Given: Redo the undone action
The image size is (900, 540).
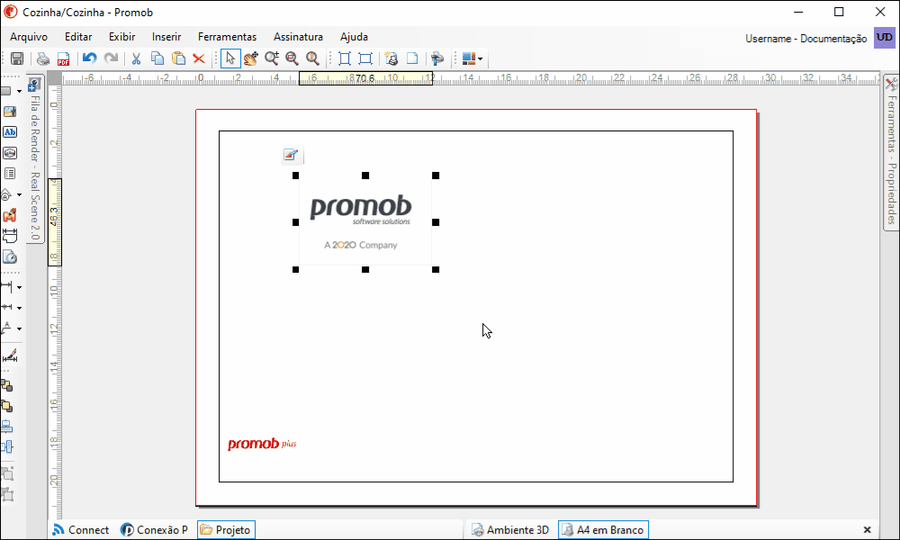Looking at the screenshot, I should (x=112, y=58).
